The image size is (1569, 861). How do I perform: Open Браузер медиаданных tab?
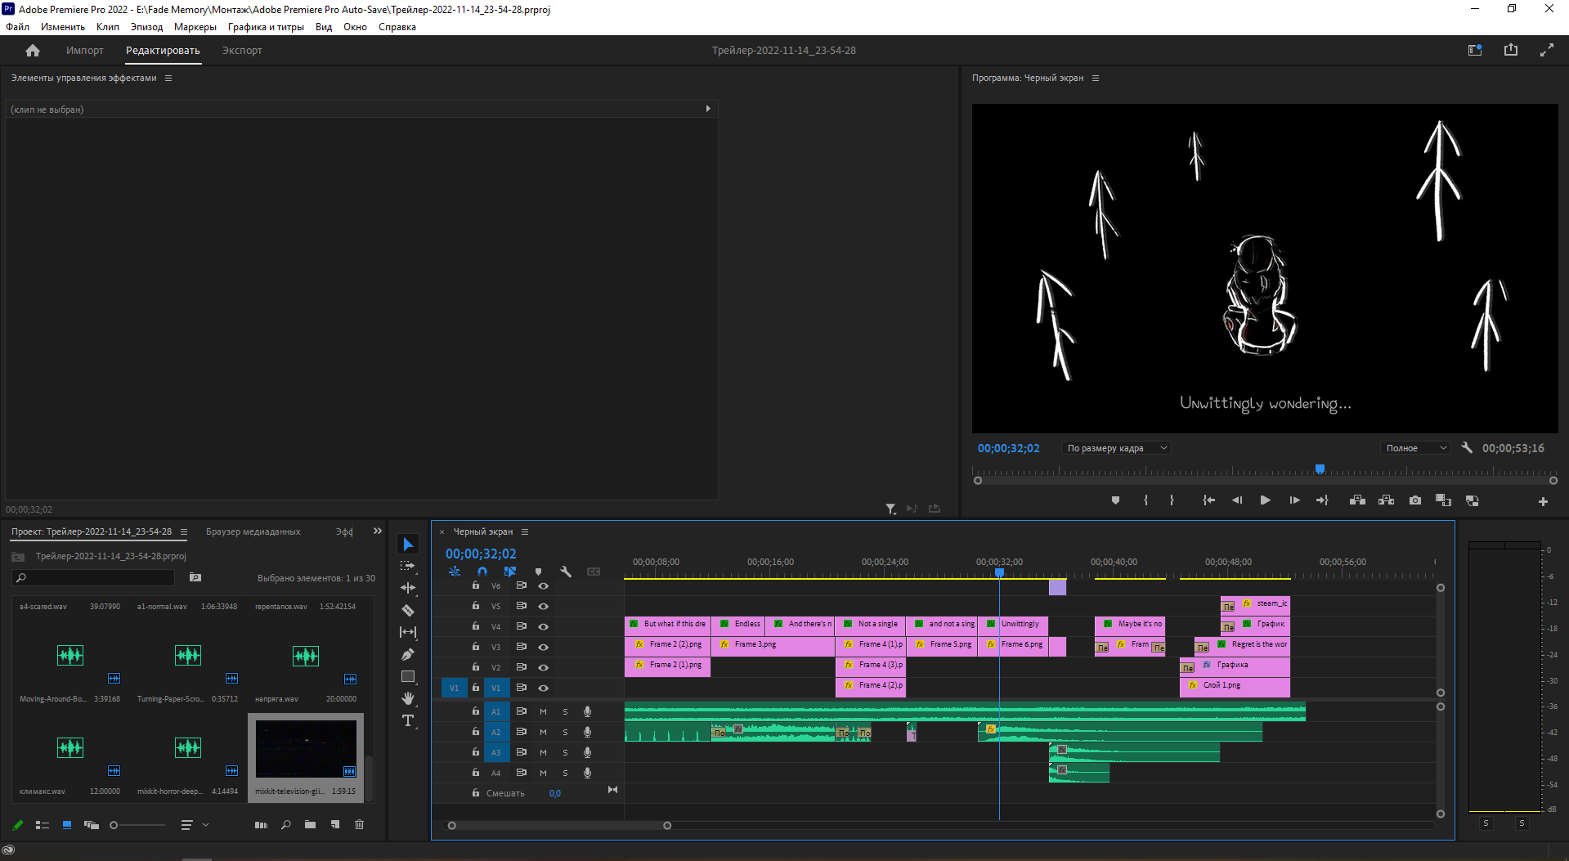click(x=253, y=532)
